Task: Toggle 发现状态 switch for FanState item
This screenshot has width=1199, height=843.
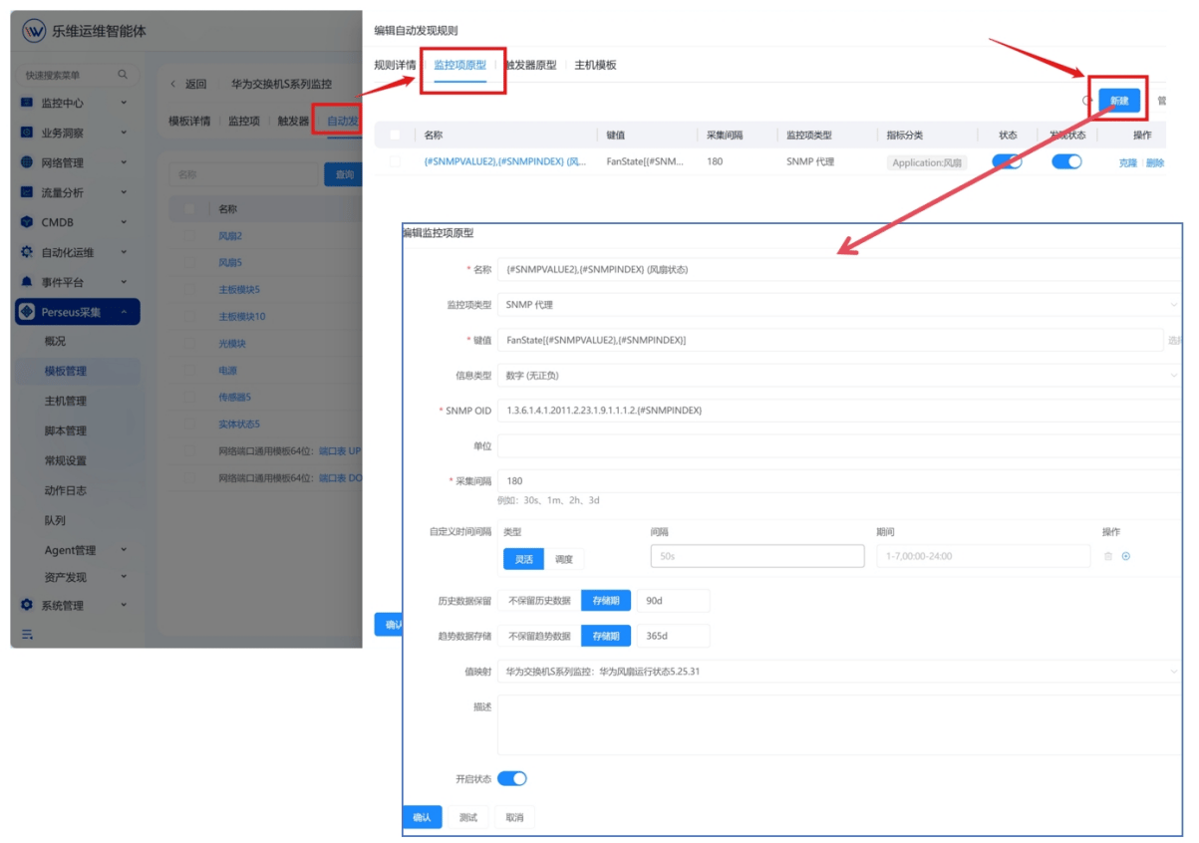Action: 1066,161
